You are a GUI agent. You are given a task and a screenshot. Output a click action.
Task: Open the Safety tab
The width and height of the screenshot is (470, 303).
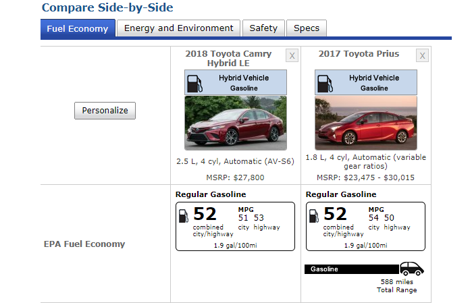point(263,28)
